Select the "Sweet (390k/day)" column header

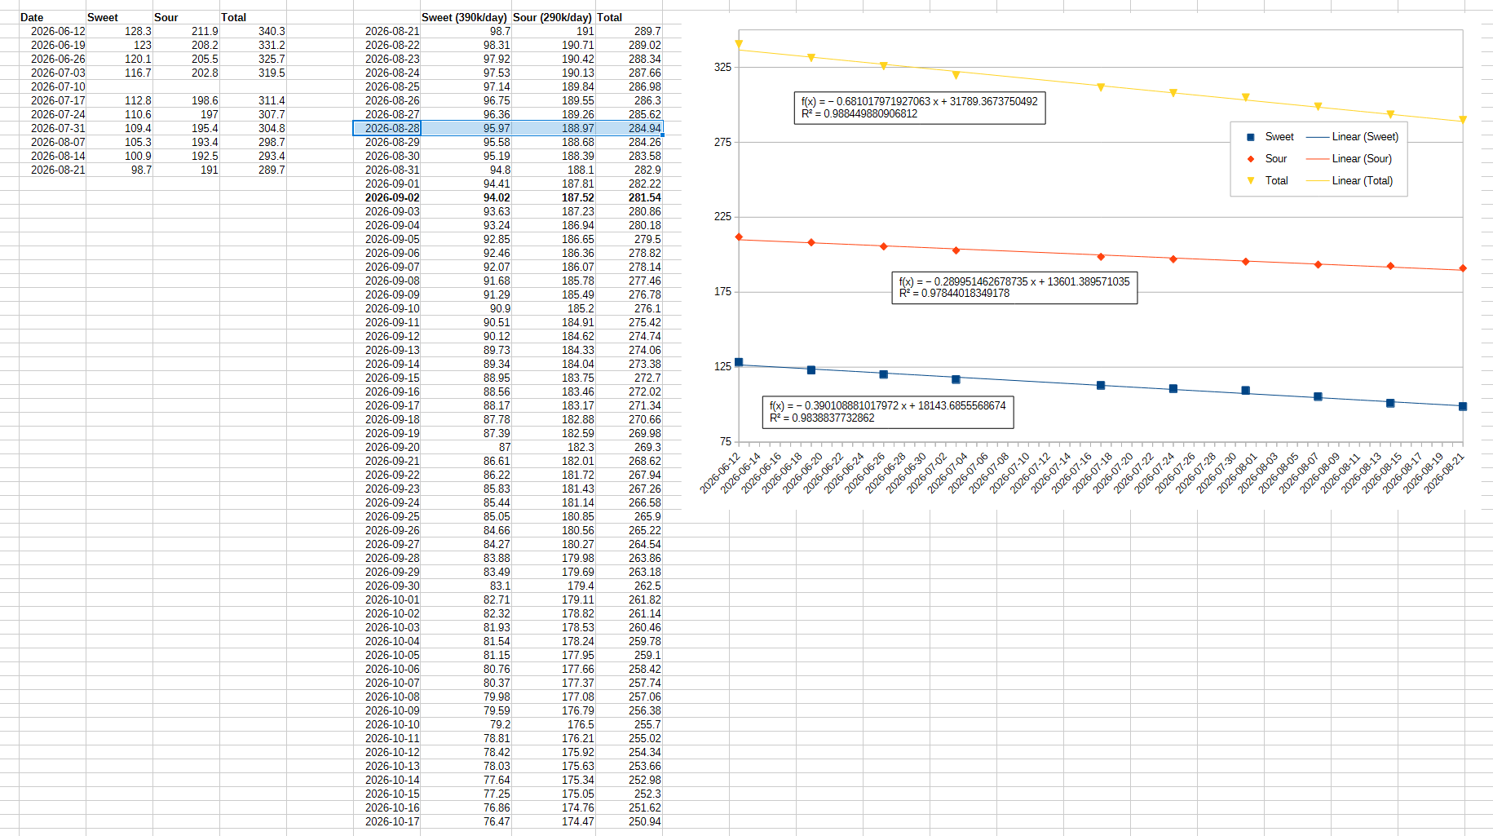pos(466,17)
